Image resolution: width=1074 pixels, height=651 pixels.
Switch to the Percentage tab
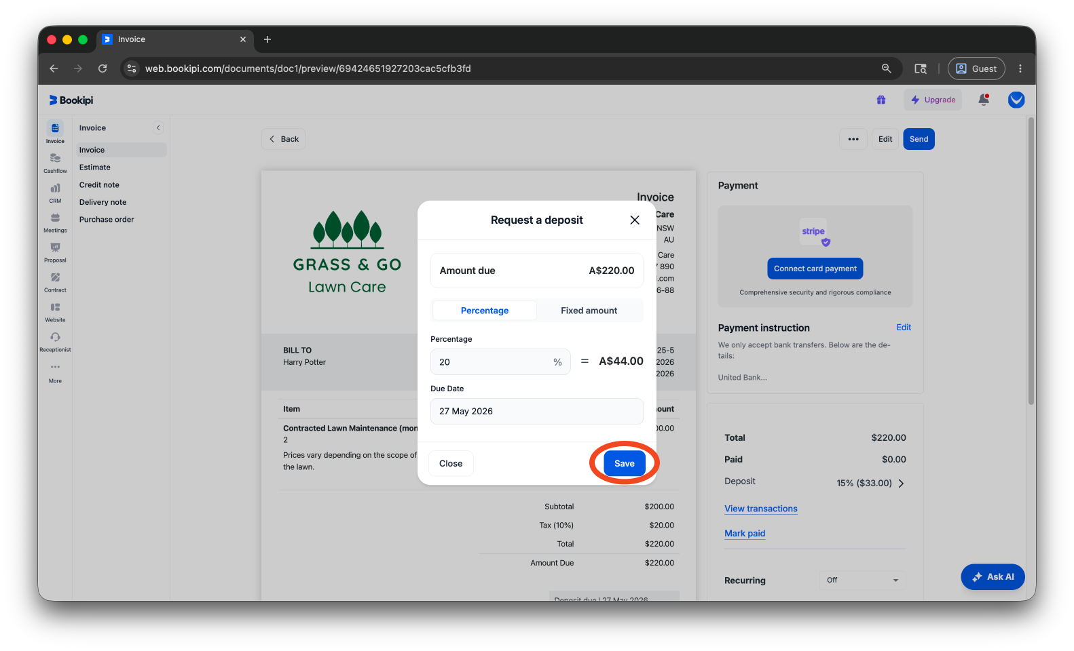point(485,311)
